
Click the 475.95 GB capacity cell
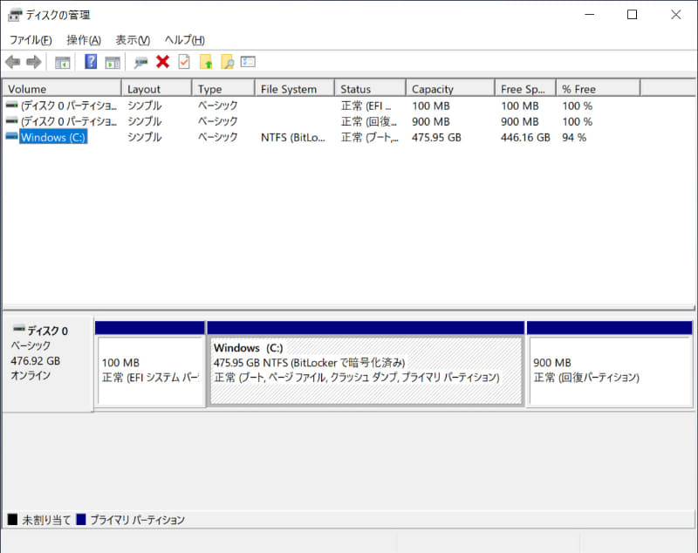pos(436,138)
